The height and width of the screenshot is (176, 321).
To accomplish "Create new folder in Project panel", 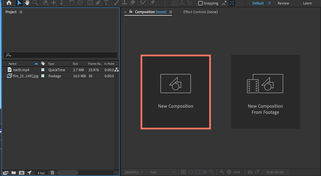I will [x=13, y=172].
